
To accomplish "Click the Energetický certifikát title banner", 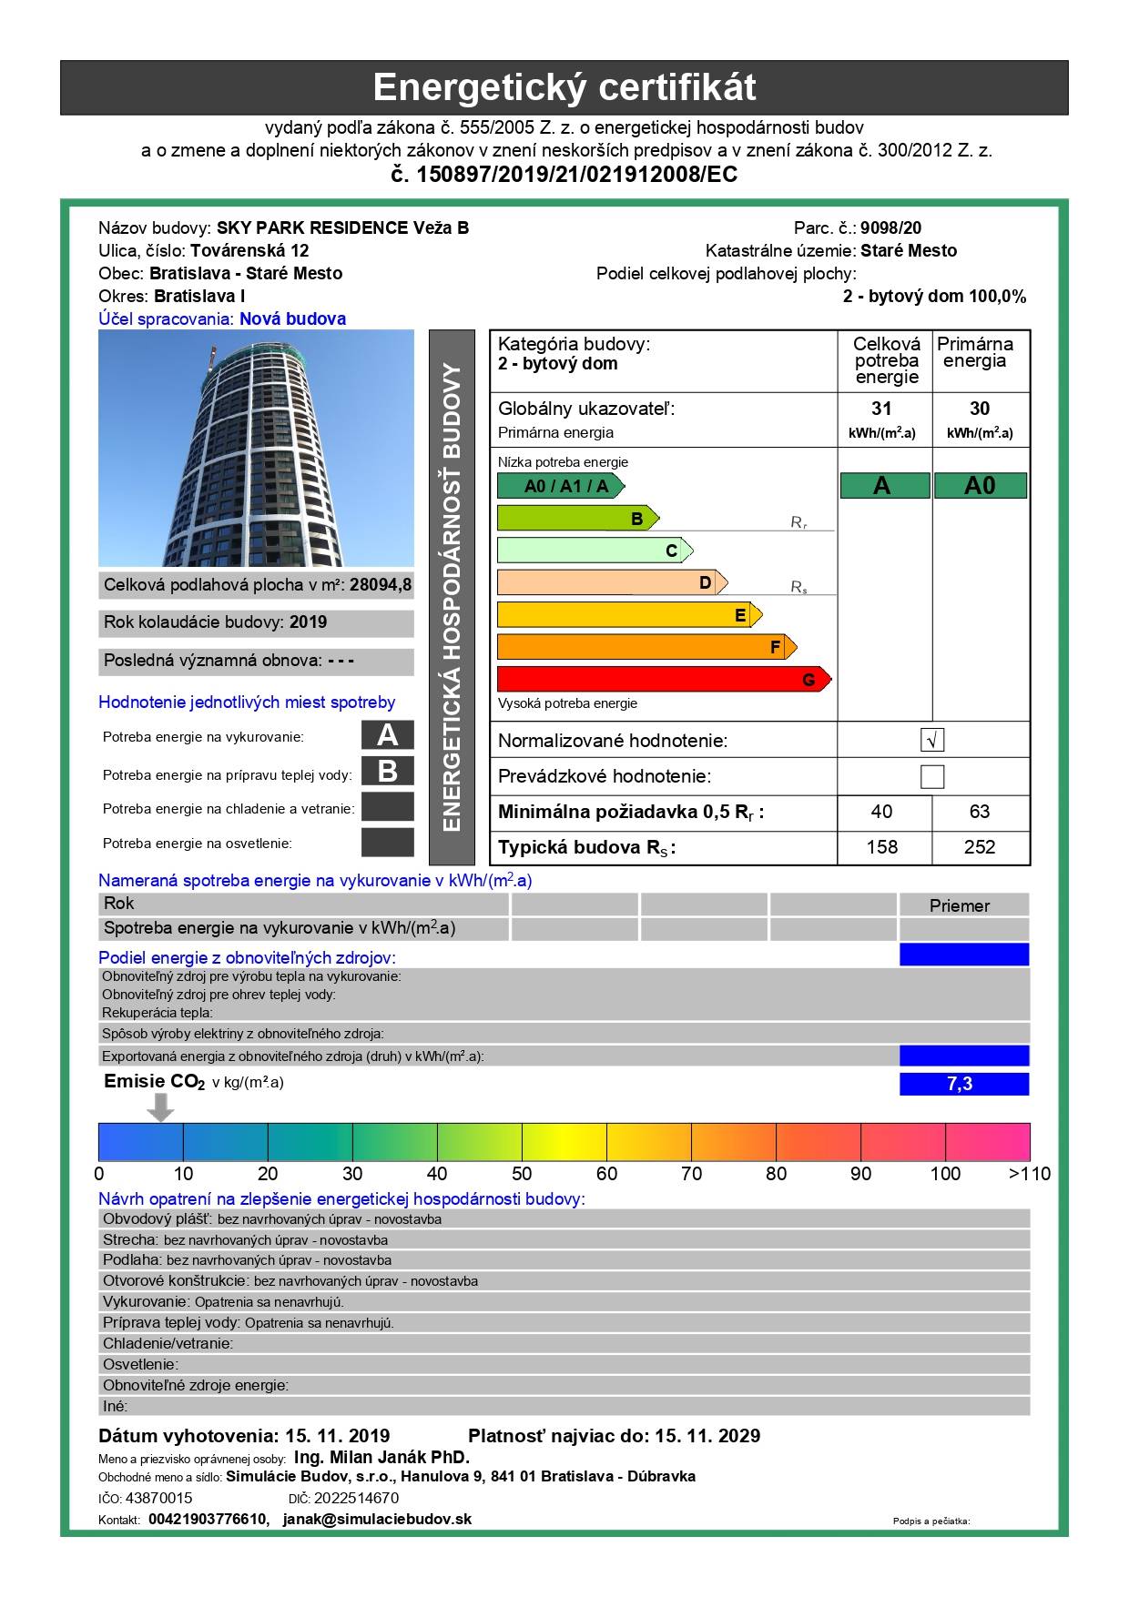I will click(564, 87).
